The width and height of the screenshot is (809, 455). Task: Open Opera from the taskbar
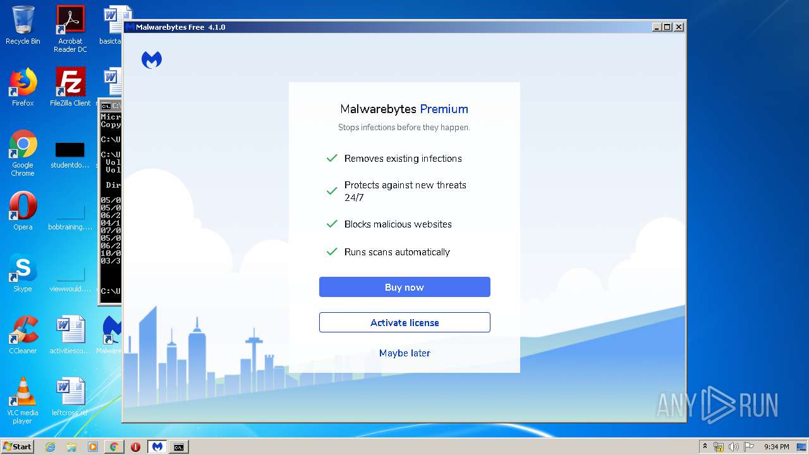coord(135,447)
